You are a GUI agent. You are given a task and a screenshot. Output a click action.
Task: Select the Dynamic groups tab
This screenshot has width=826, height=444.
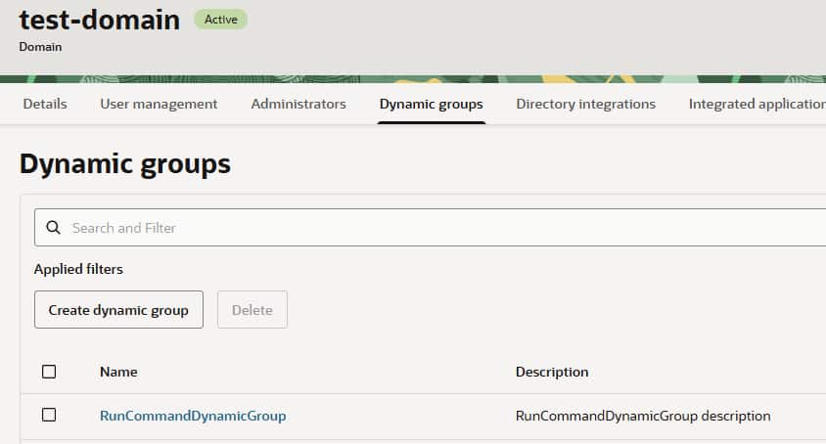pos(431,104)
